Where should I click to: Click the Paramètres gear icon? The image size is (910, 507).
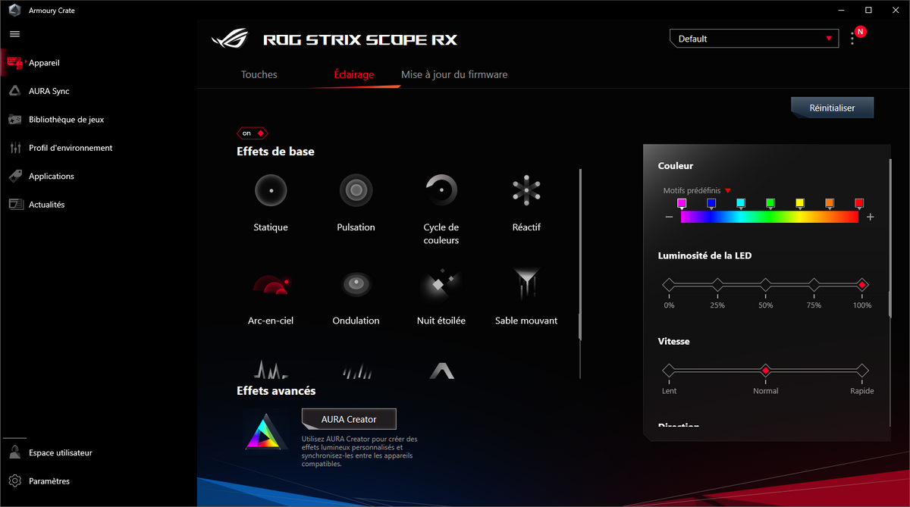click(14, 481)
